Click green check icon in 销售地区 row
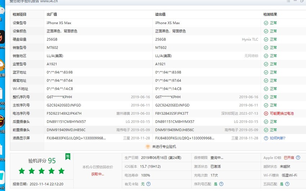 point(266,56)
